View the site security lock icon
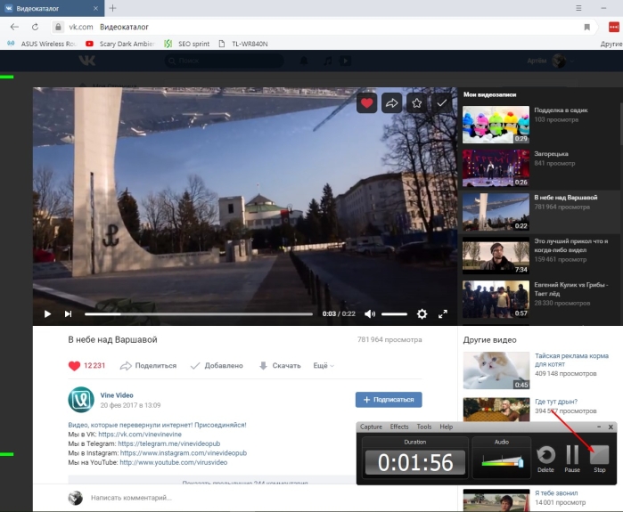The width and height of the screenshot is (623, 512). coord(58,27)
